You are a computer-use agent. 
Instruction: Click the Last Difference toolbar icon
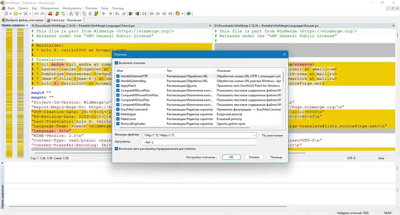pos(96,14)
